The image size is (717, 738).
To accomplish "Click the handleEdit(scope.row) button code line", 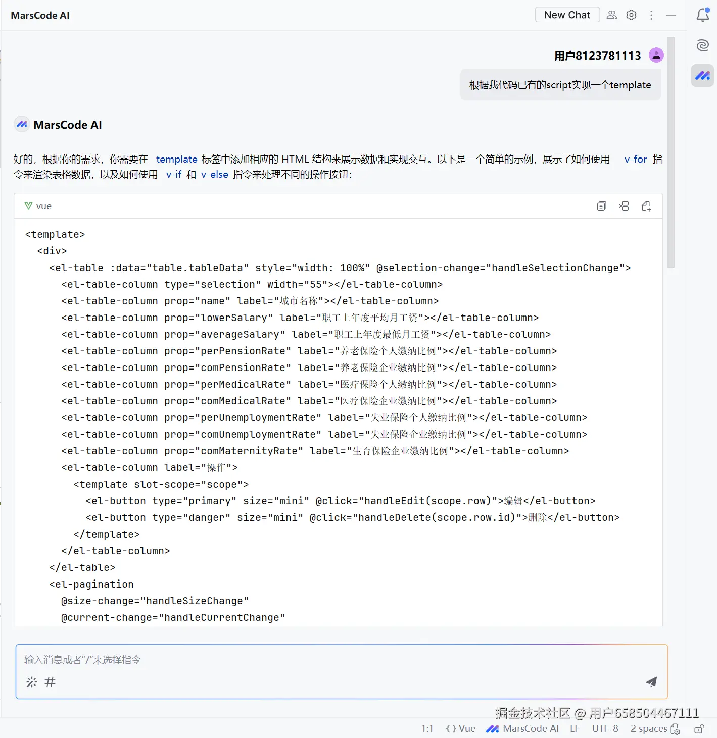I will (340, 501).
